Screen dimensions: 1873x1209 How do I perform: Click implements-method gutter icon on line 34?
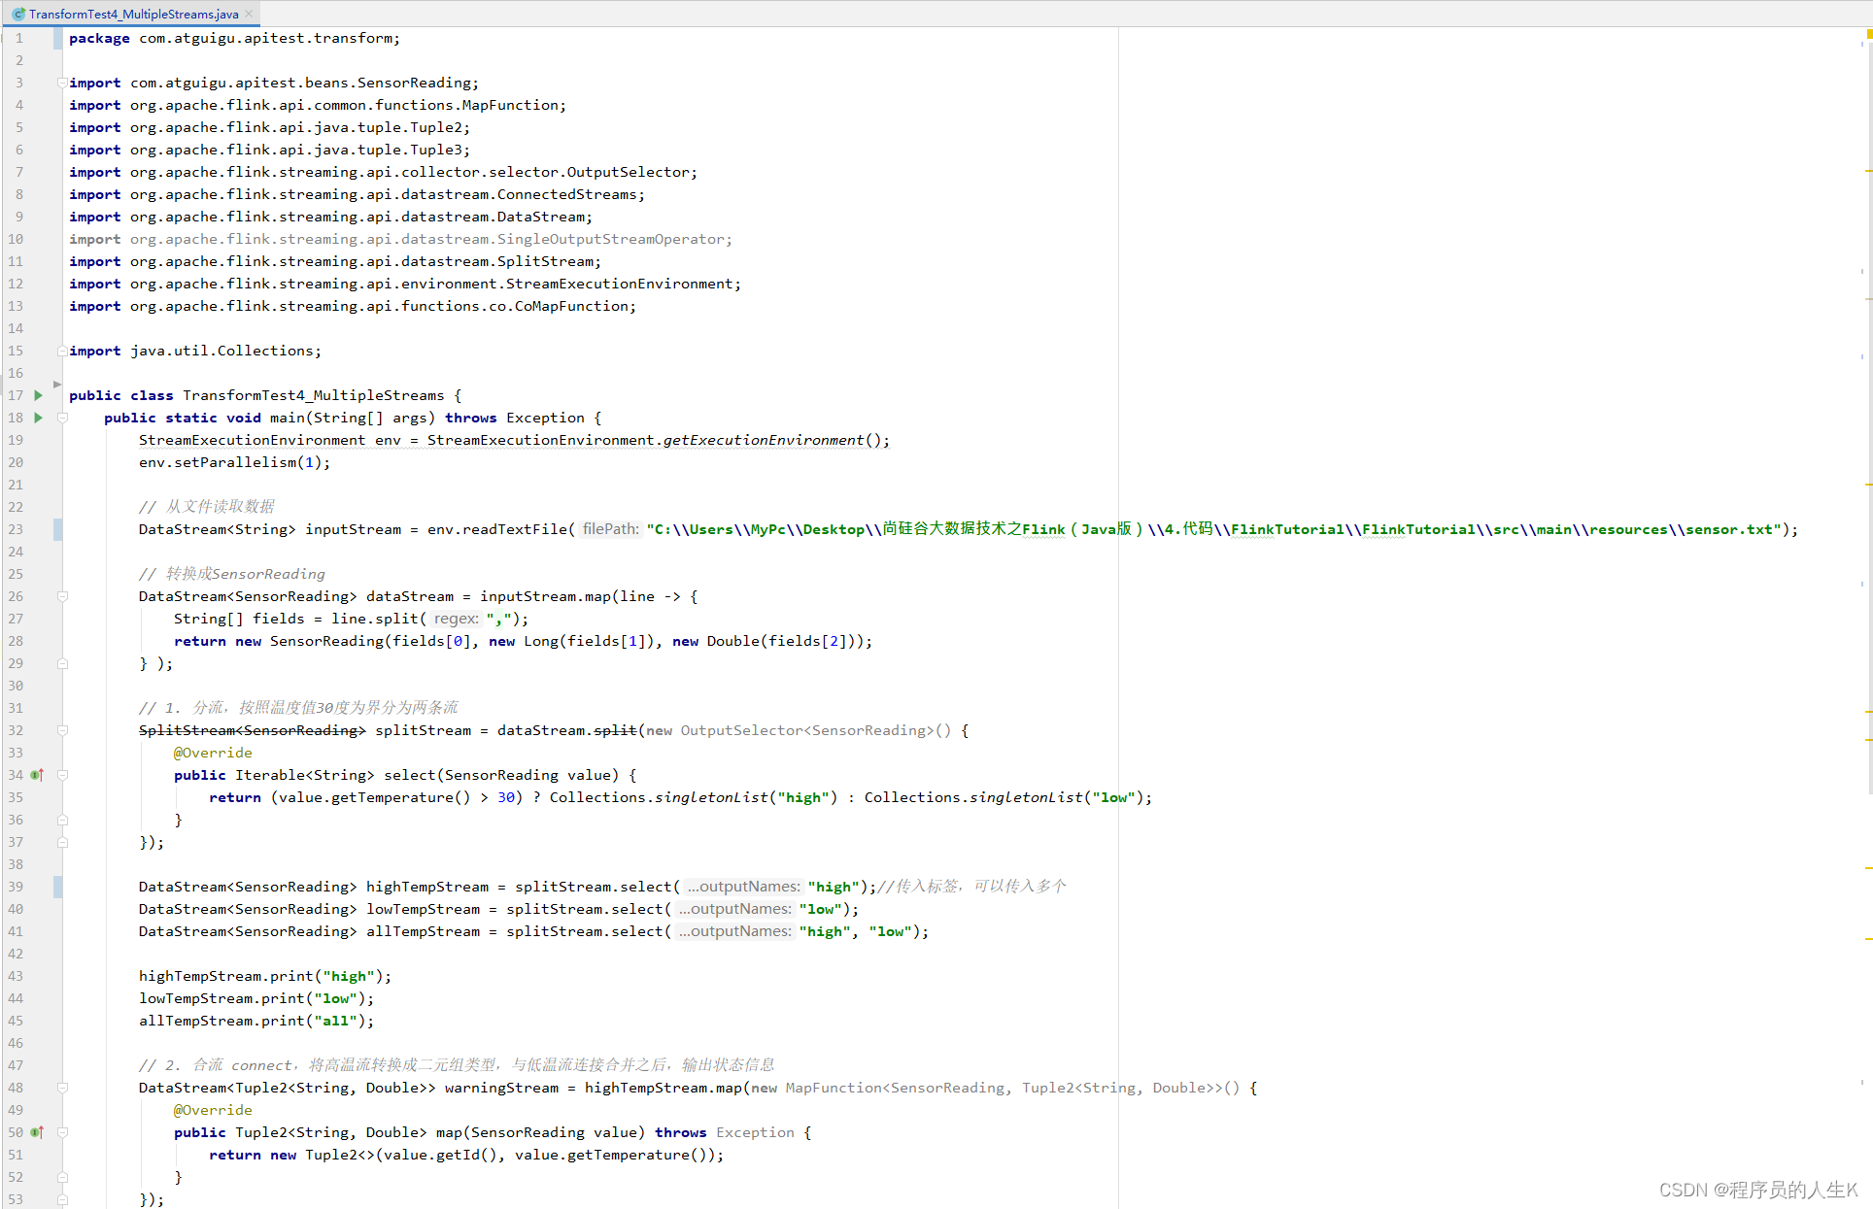(x=37, y=775)
